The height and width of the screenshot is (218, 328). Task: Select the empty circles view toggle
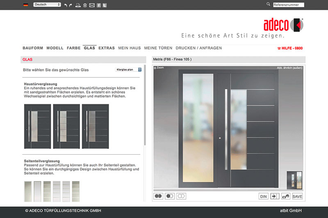181,196
